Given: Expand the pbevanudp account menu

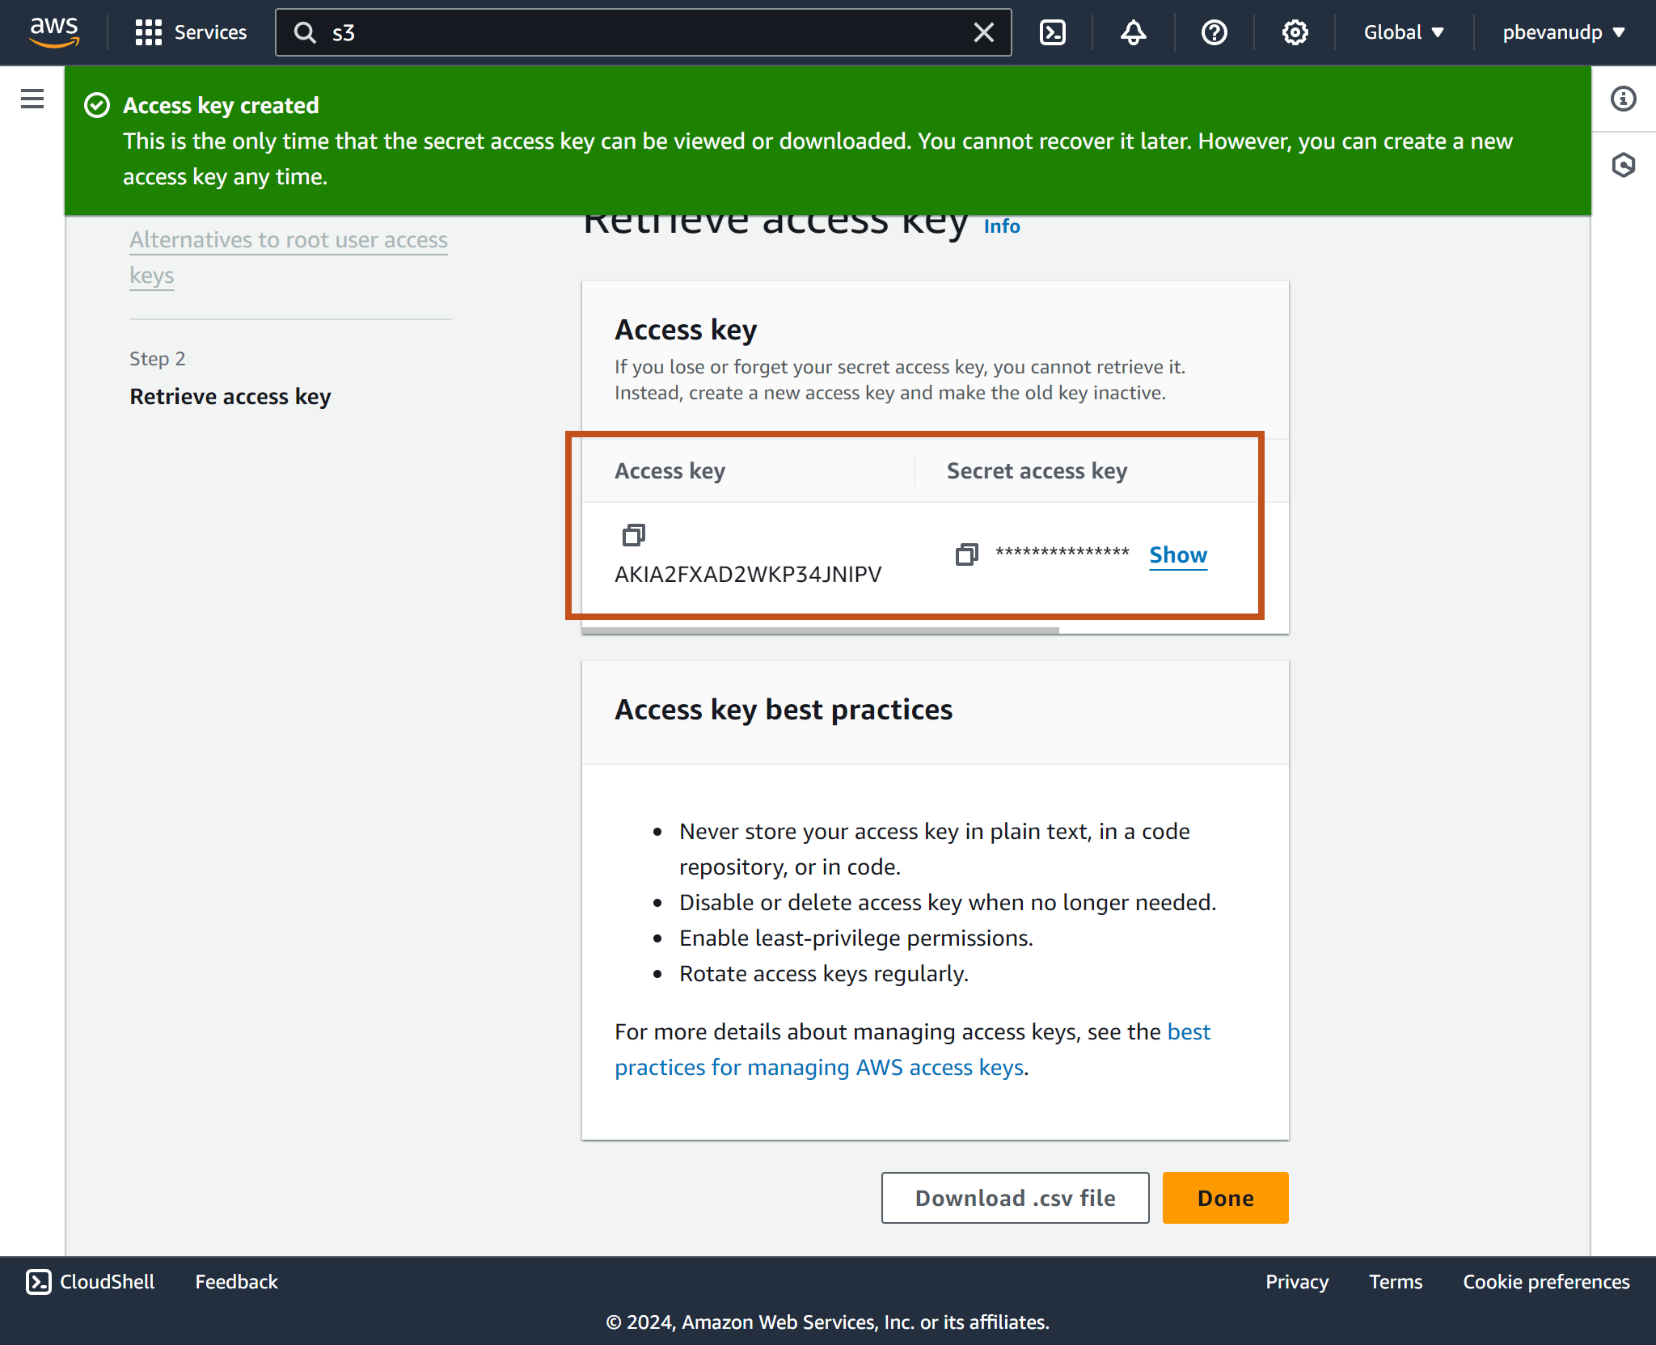Looking at the screenshot, I should (x=1563, y=32).
